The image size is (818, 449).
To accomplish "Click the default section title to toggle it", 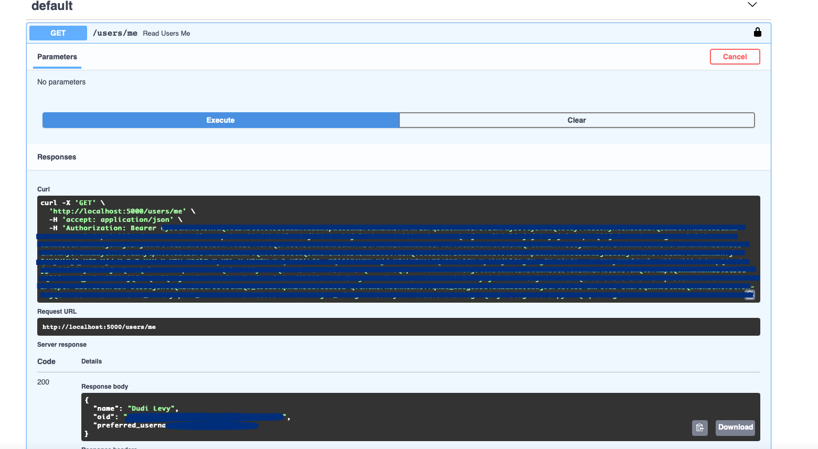I will click(x=52, y=6).
